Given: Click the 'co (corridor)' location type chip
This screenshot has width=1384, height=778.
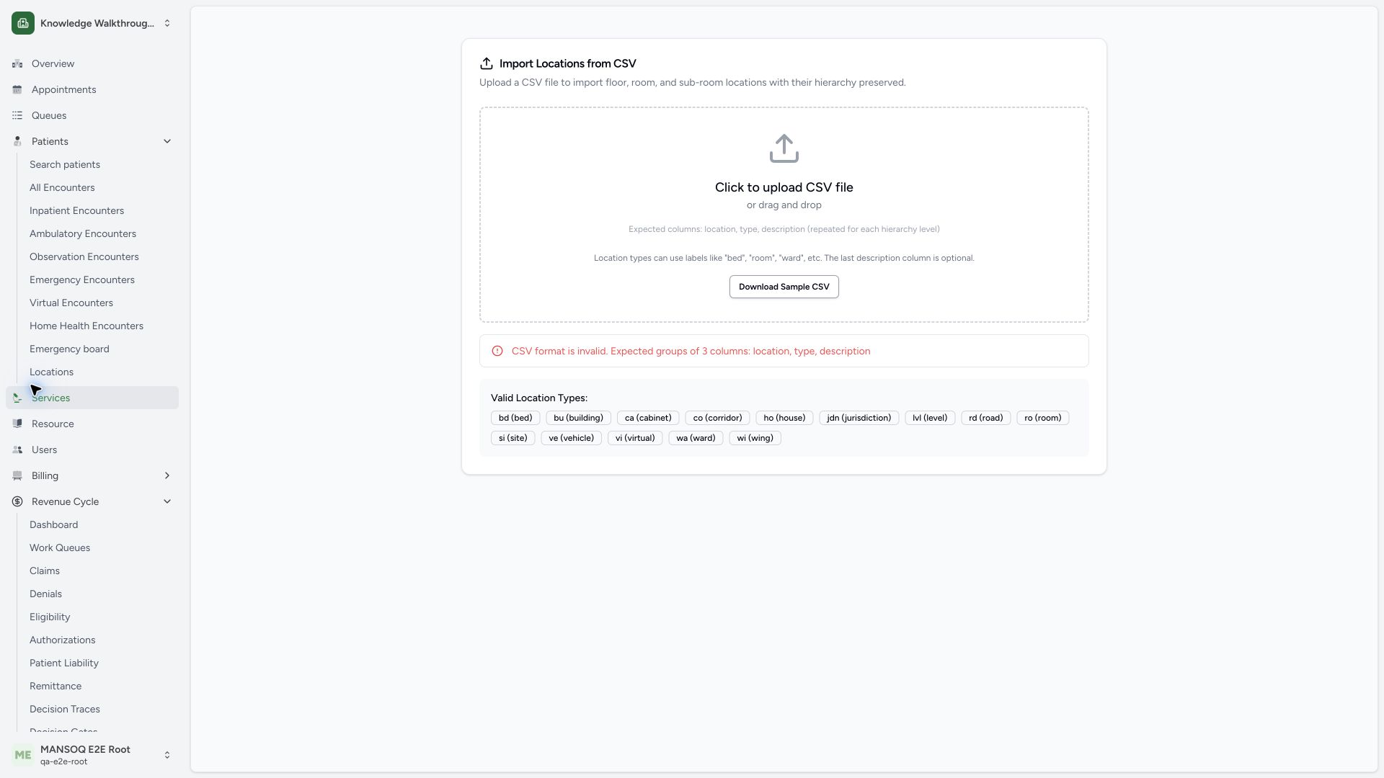Looking at the screenshot, I should click(x=717, y=418).
